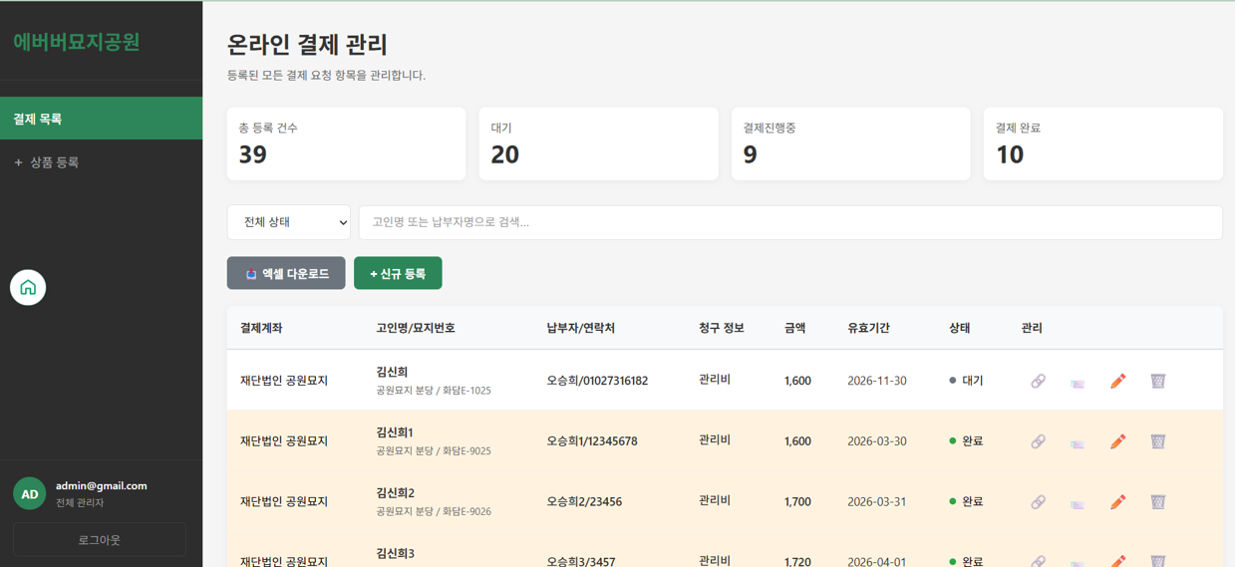The height and width of the screenshot is (567, 1235).
Task: Click grave number 화담E-9025 text
Action: click(466, 451)
